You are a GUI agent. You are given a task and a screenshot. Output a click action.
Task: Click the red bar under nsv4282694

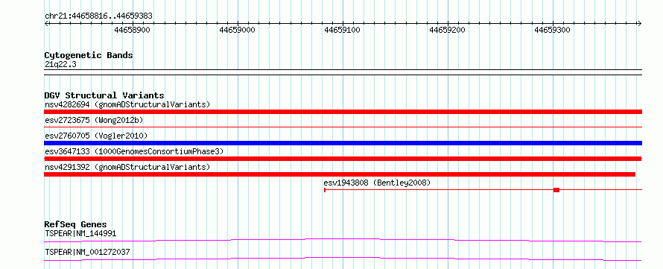(x=343, y=112)
